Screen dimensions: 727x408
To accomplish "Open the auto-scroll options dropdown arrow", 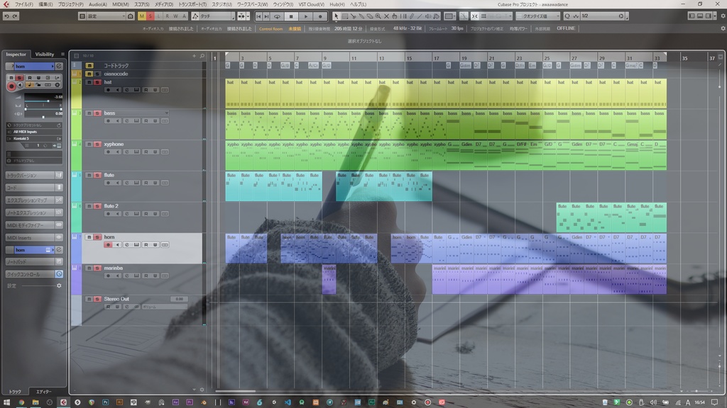I will pos(248,16).
